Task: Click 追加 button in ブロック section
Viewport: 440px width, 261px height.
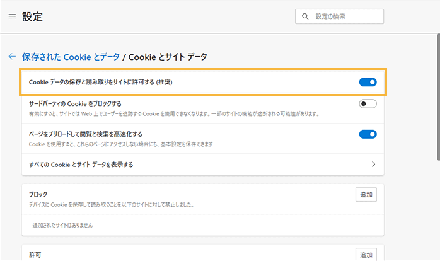Action: coord(366,195)
